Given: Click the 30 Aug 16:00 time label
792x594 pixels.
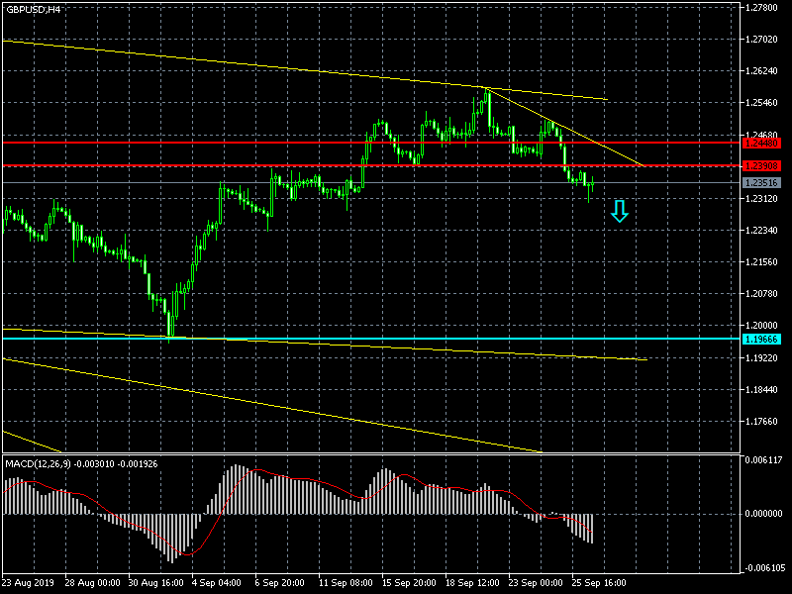Looking at the screenshot, I should pyautogui.click(x=156, y=583).
